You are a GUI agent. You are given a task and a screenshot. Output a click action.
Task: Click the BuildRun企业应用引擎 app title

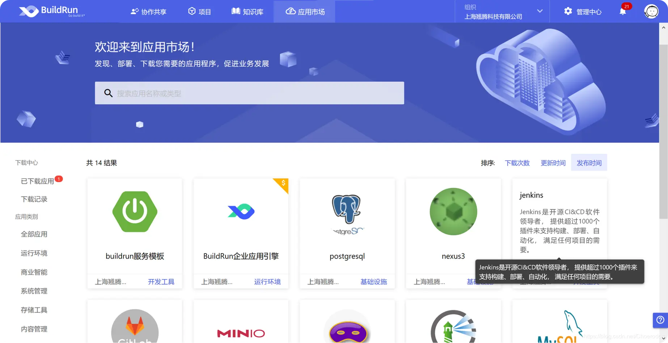pos(241,256)
